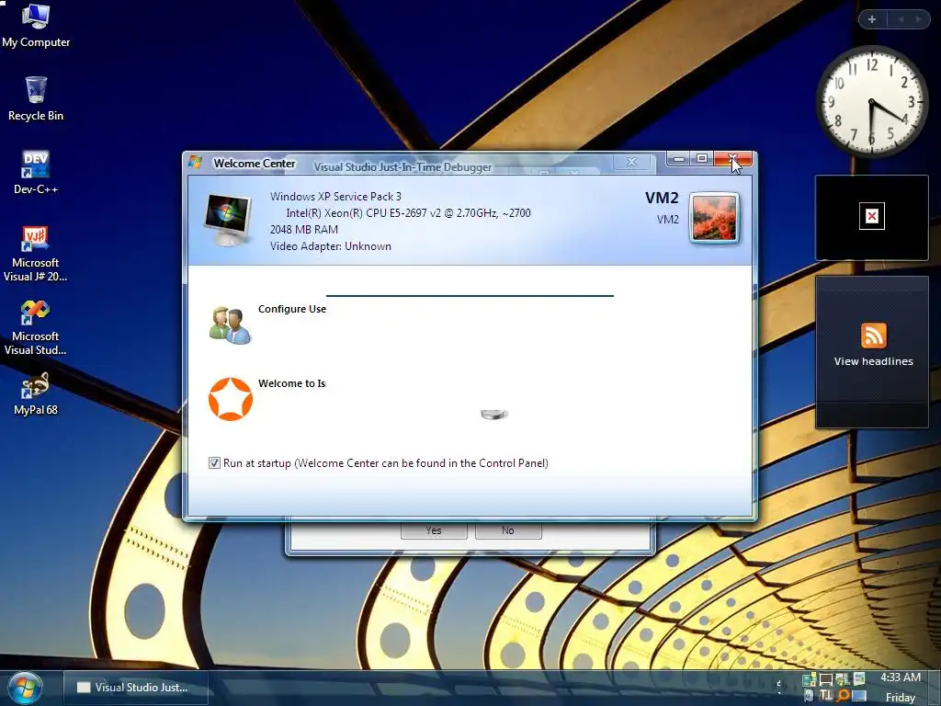Viewport: 941px width, 706px height.
Task: Click Configure Use item title
Action: pyautogui.click(x=292, y=309)
